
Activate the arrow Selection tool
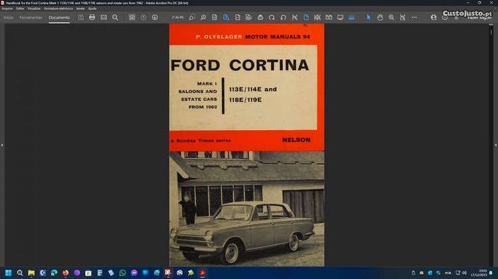coord(369,17)
